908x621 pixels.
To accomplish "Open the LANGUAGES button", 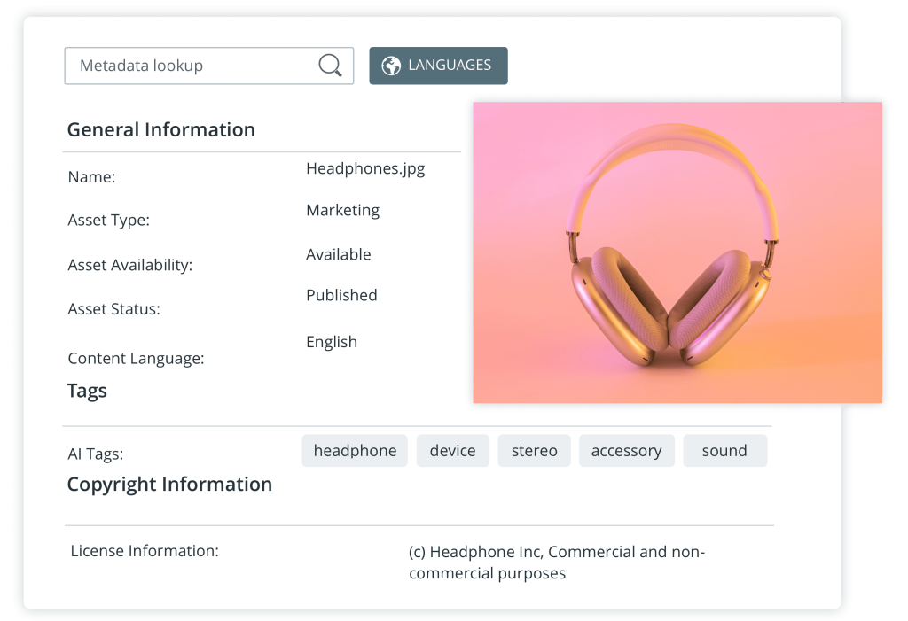I will (x=438, y=66).
